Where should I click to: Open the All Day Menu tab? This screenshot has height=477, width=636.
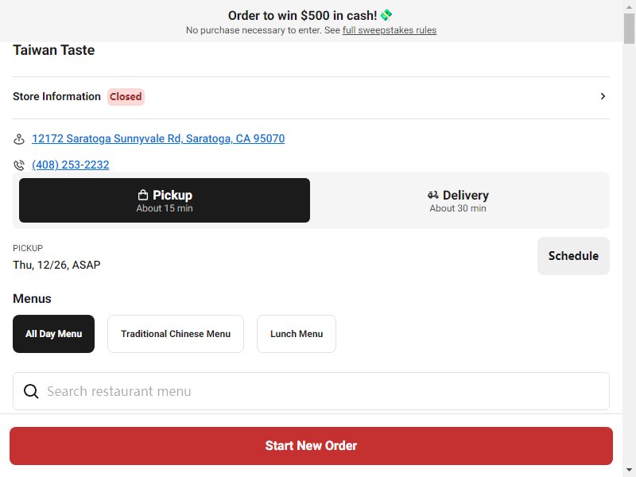tap(53, 334)
